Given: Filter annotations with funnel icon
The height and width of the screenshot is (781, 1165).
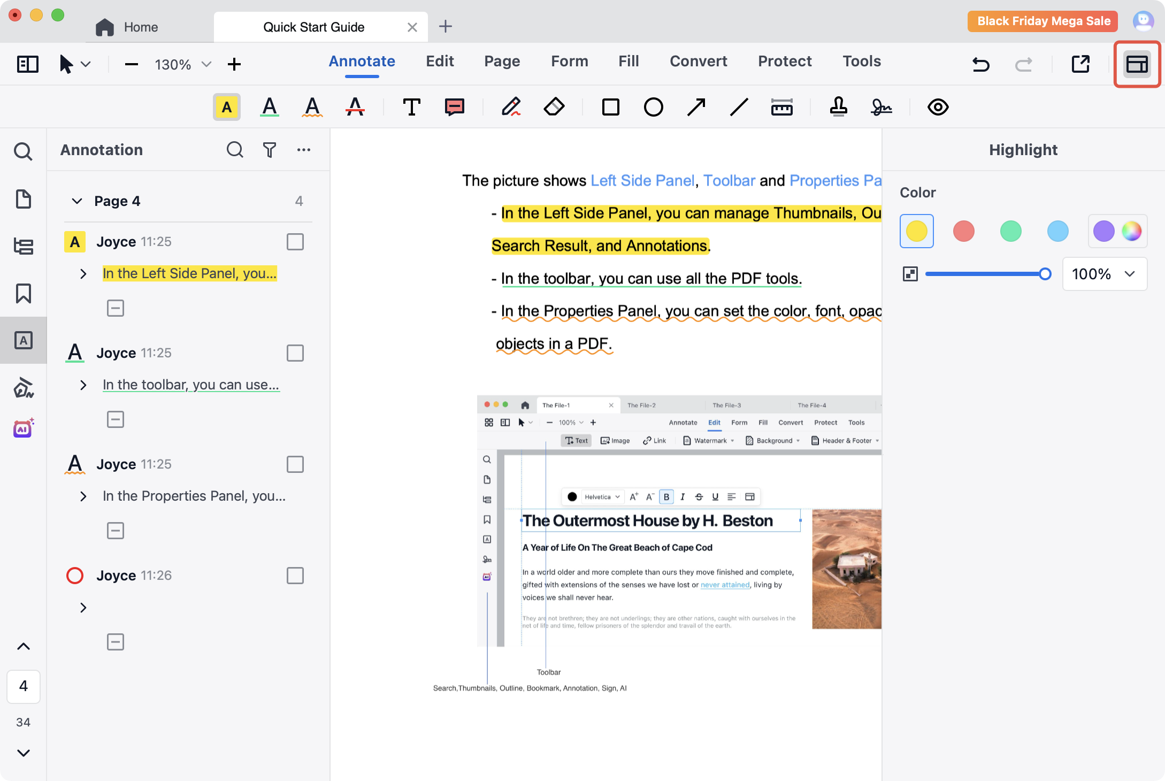Looking at the screenshot, I should click(x=270, y=150).
